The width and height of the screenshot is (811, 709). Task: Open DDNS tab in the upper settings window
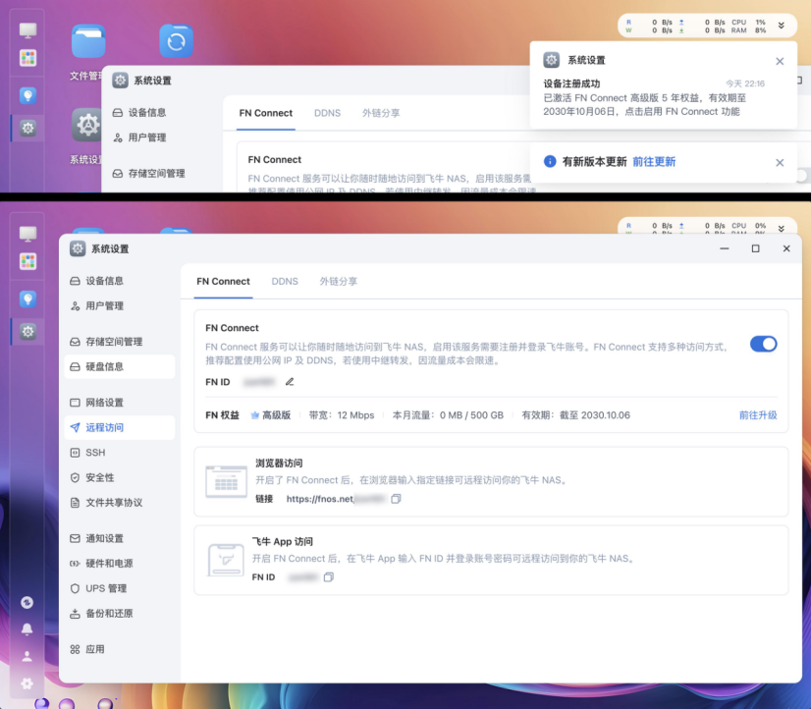click(x=327, y=113)
